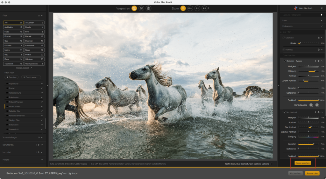Add a control point (plus icon)
Viewport: 326px width, 179px height.
click(311, 105)
